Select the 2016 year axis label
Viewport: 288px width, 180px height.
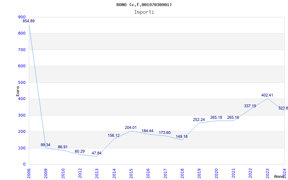148,174
